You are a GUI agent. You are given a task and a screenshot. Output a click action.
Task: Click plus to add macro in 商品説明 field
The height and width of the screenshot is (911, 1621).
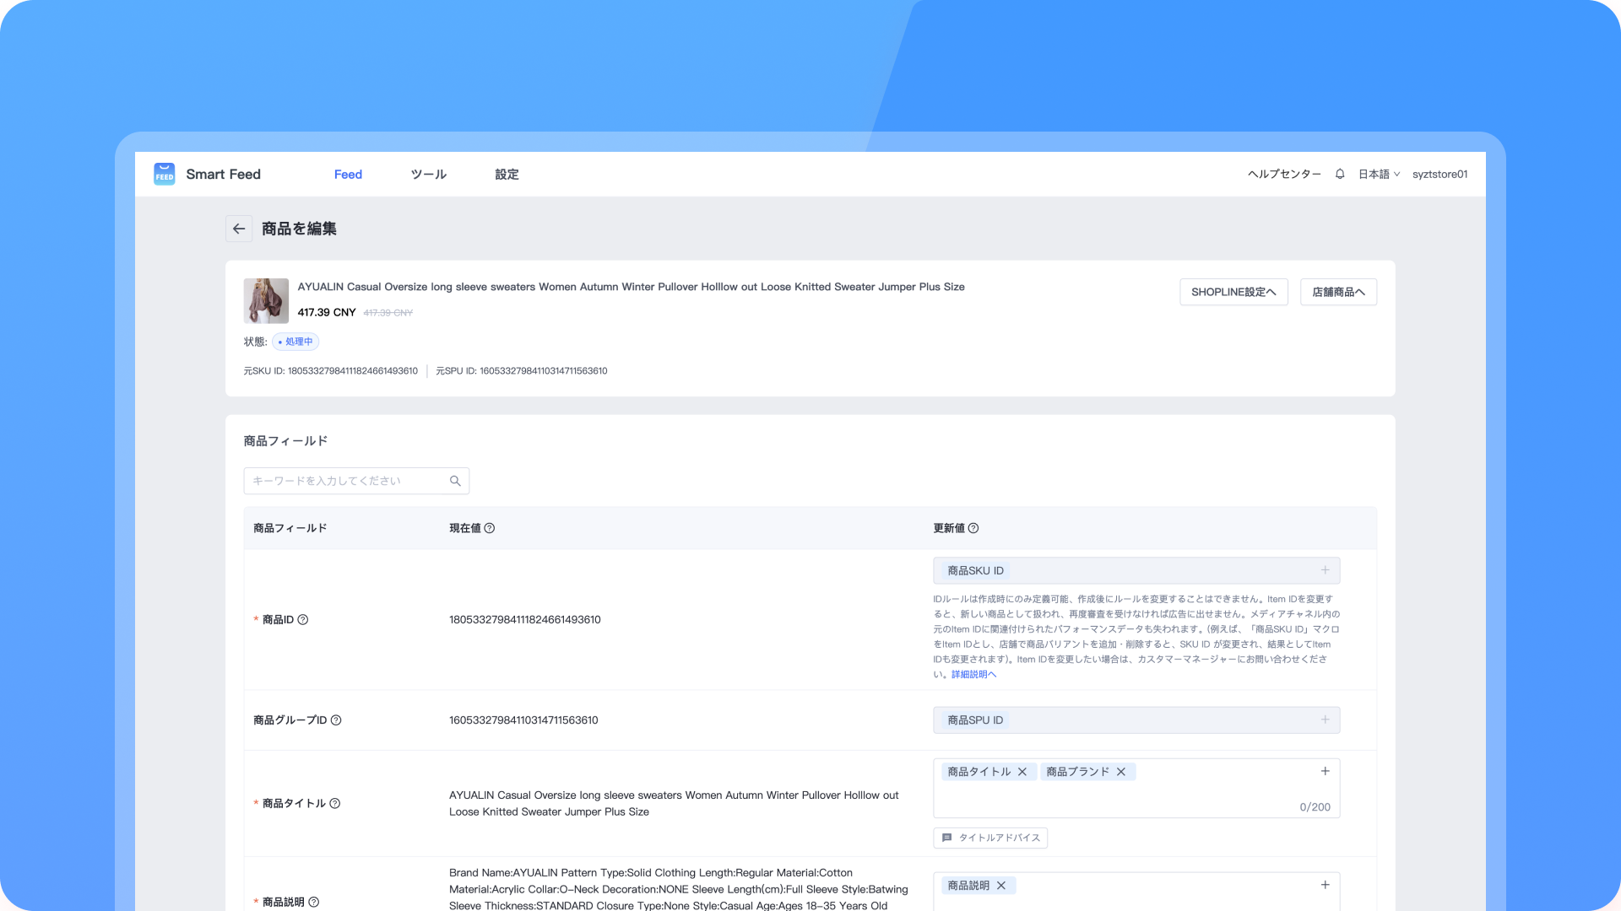[x=1325, y=885]
